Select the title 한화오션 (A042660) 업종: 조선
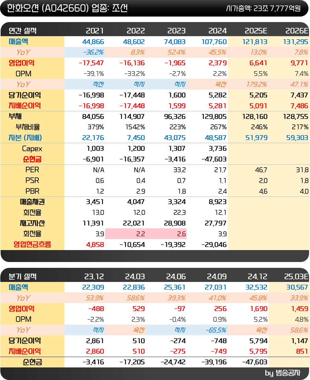This screenshot has width=310, height=380. click(x=67, y=8)
